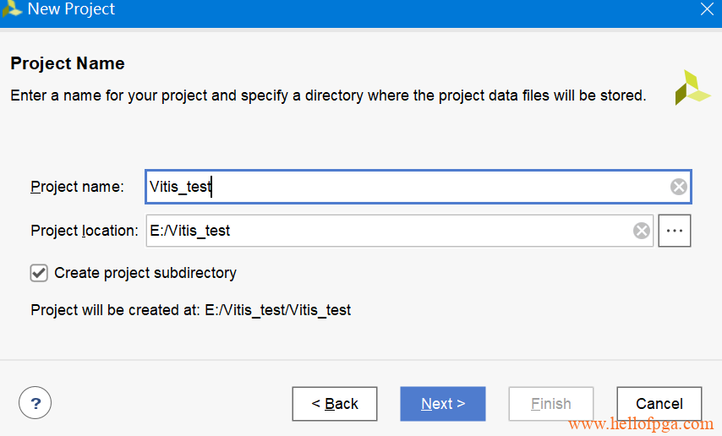The image size is (722, 436).
Task: Focus the Project name input field
Action: pyautogui.click(x=407, y=187)
